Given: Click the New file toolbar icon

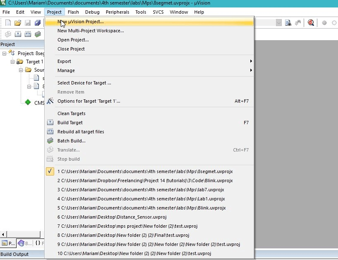Looking at the screenshot, I should pos(8,23).
